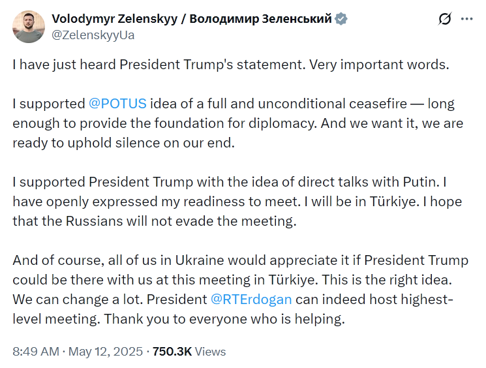Click the blue verified badge
The height and width of the screenshot is (368, 486).
point(341,19)
